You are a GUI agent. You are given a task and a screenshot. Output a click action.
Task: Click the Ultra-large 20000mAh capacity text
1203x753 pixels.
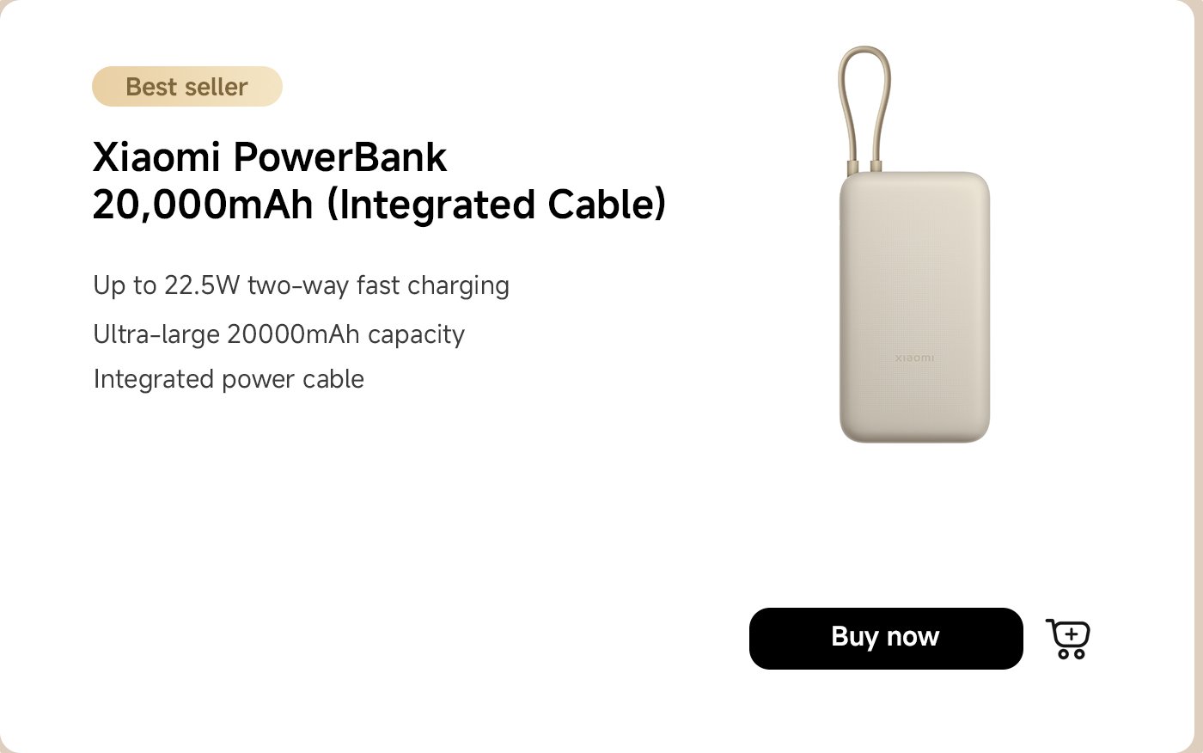[279, 334]
